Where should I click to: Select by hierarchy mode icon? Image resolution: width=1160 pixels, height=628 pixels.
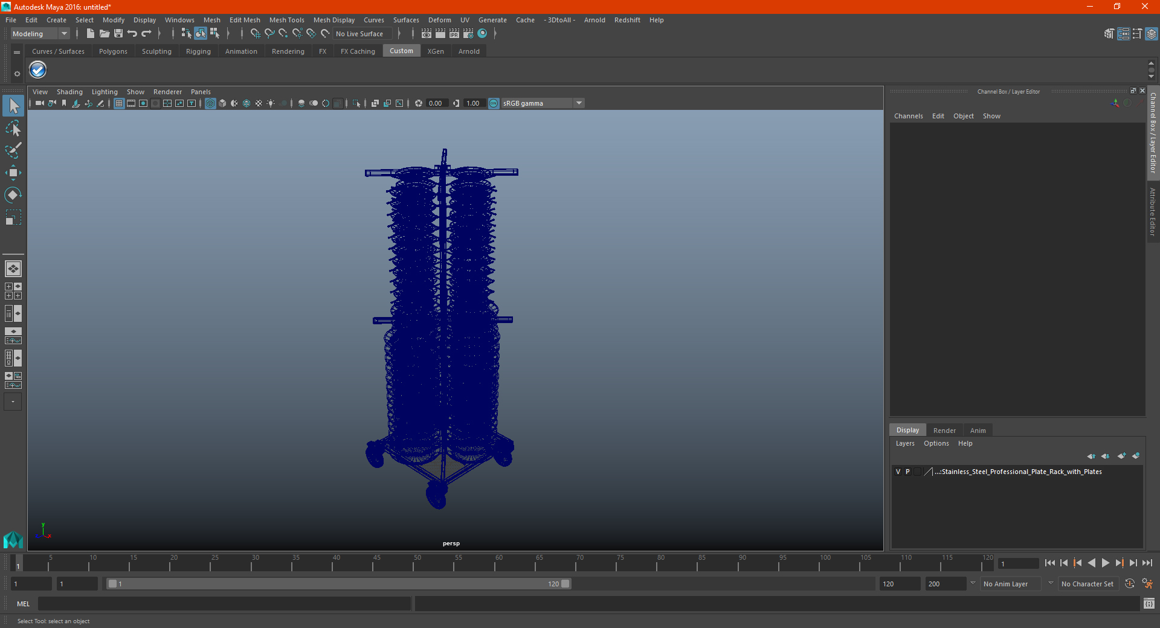pyautogui.click(x=186, y=34)
